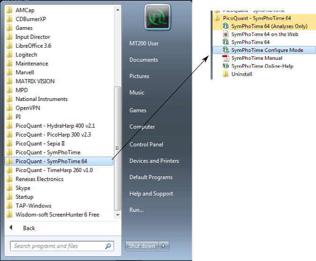The image size is (316, 261).
Task: Click the SymPhoTime Configure Mode icon
Action: click(226, 50)
